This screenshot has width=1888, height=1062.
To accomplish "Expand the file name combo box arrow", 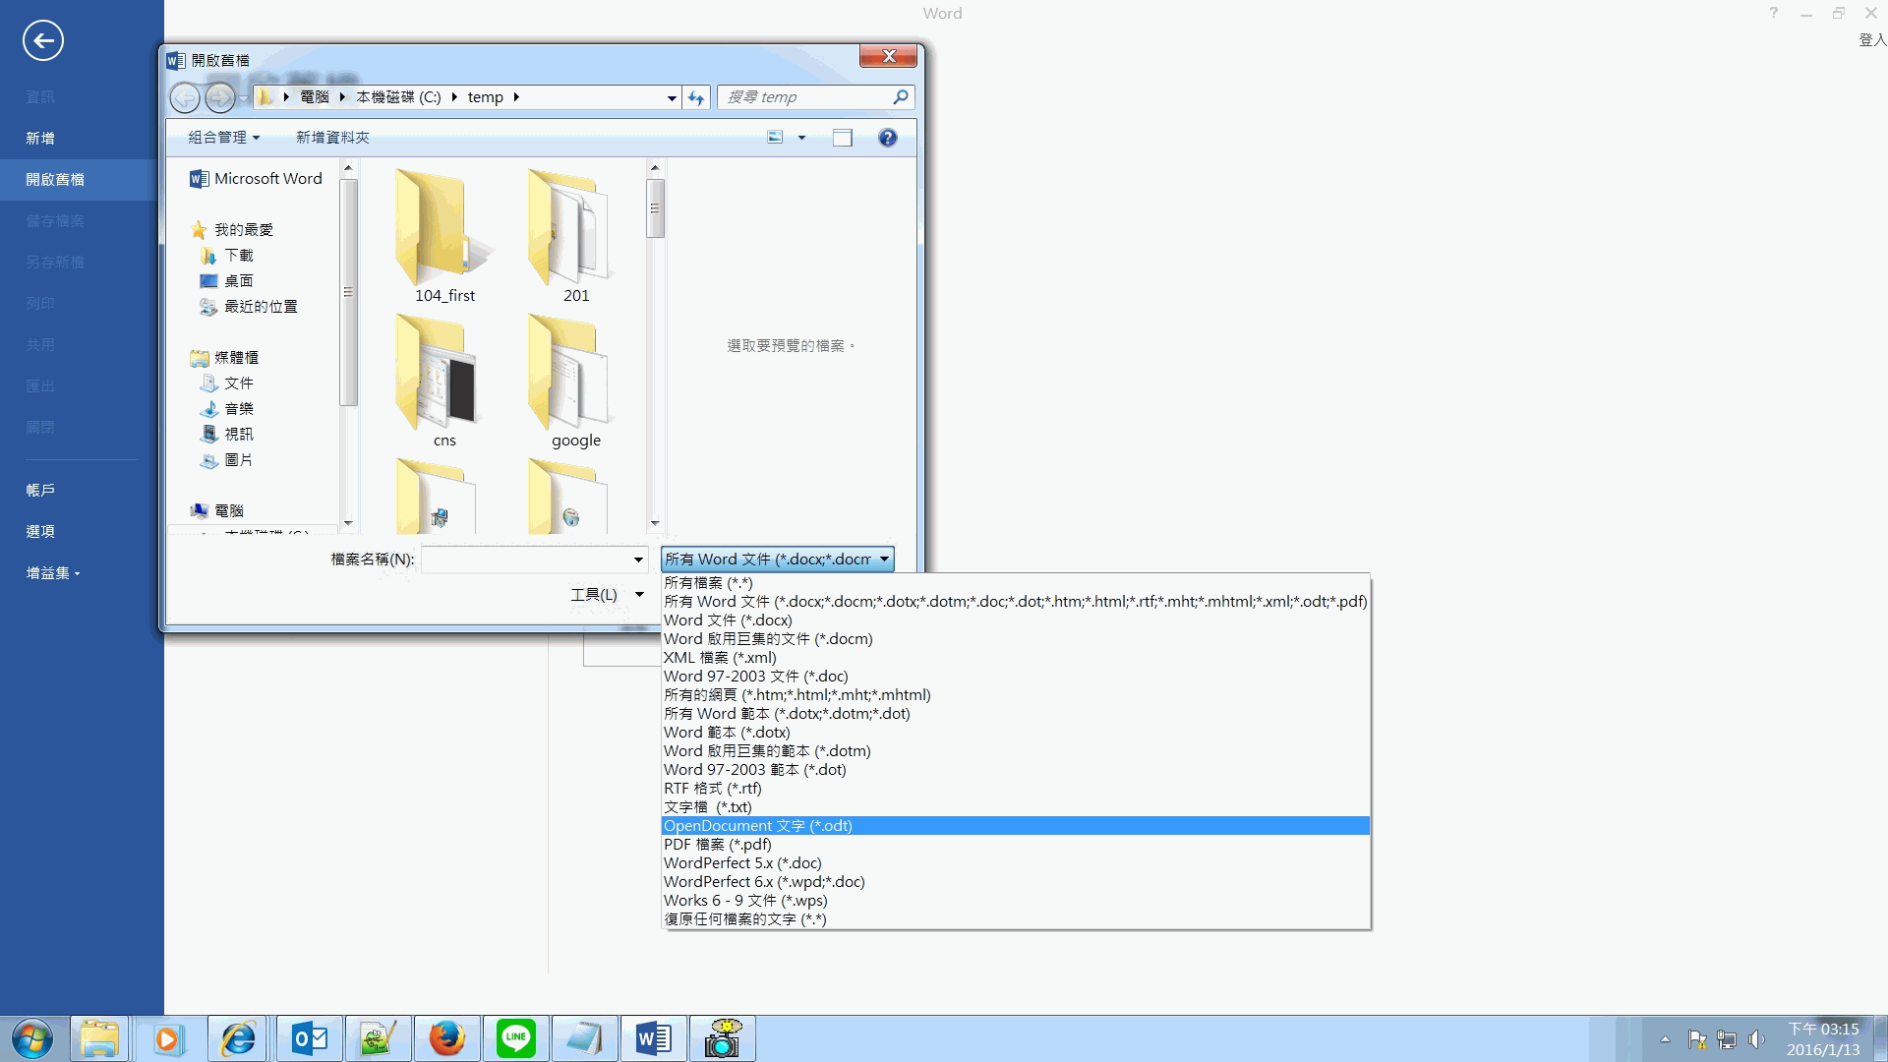I will click(638, 560).
